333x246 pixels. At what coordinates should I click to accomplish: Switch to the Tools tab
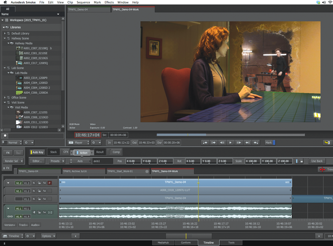231,243
